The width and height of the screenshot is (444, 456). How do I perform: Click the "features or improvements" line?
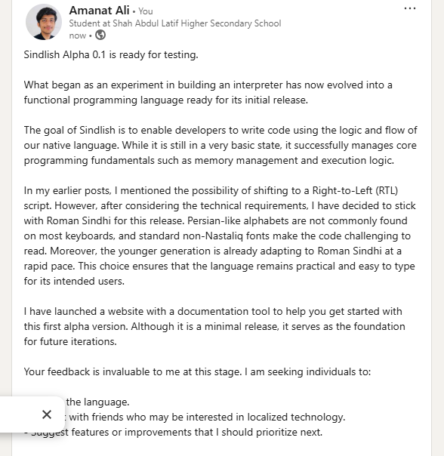tap(196, 432)
